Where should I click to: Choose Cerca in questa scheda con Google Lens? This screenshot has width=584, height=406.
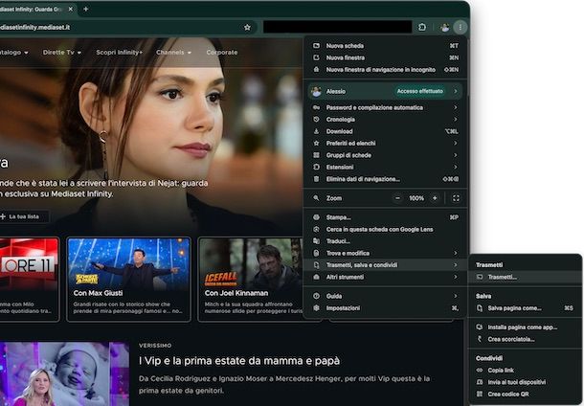(x=386, y=230)
